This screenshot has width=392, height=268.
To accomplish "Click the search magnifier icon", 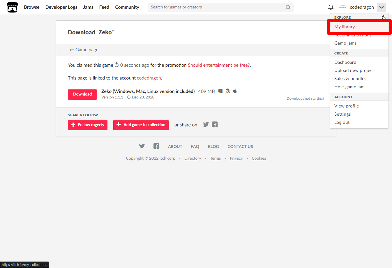I will [288, 7].
